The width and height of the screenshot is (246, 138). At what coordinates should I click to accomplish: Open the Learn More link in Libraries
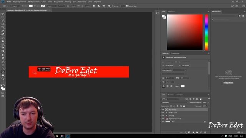pyautogui.click(x=228, y=83)
